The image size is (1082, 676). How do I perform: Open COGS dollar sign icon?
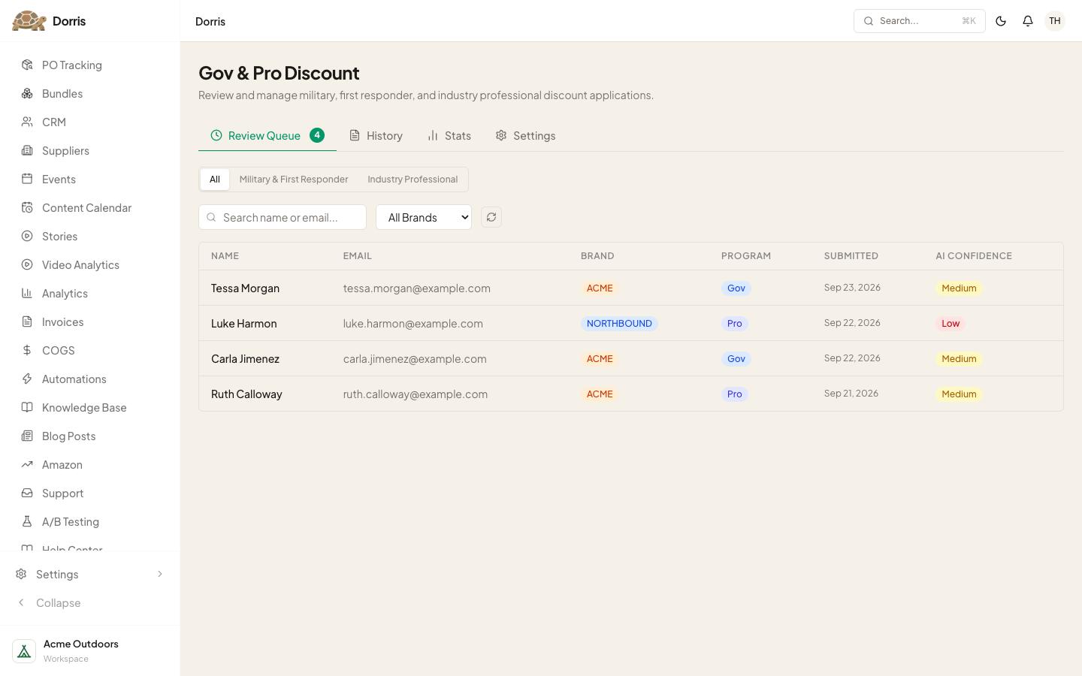tap(27, 351)
